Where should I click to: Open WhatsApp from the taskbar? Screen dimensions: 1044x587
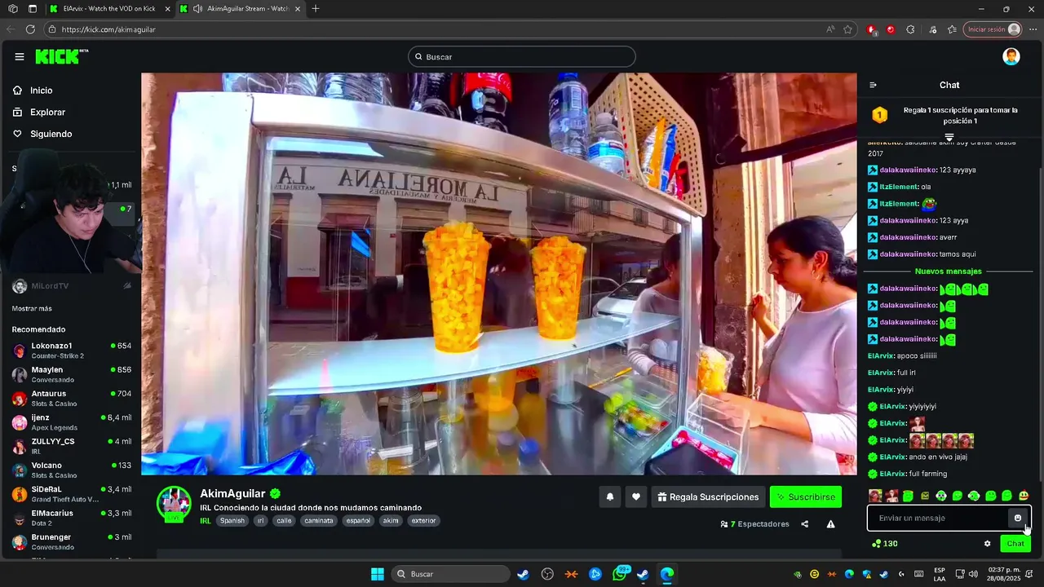(x=620, y=574)
